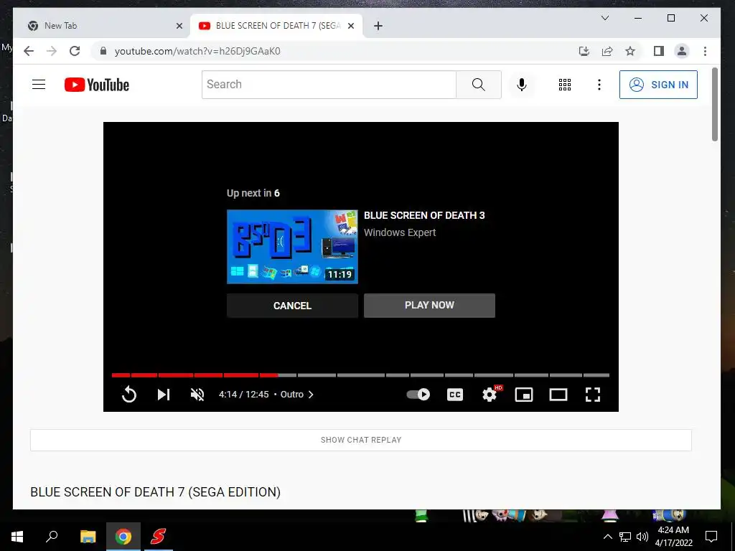
Task: Reload the page
Action: pyautogui.click(x=75, y=51)
